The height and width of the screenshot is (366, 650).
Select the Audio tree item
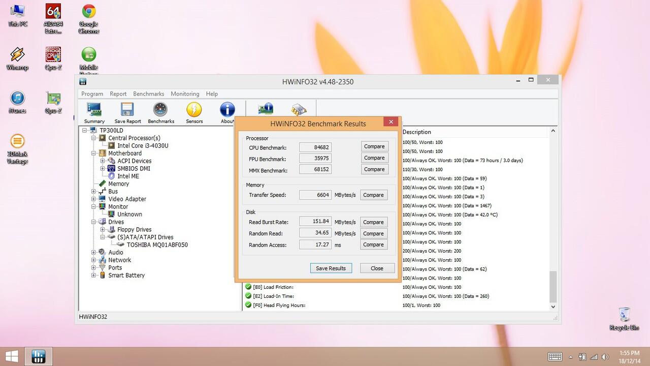(x=116, y=253)
